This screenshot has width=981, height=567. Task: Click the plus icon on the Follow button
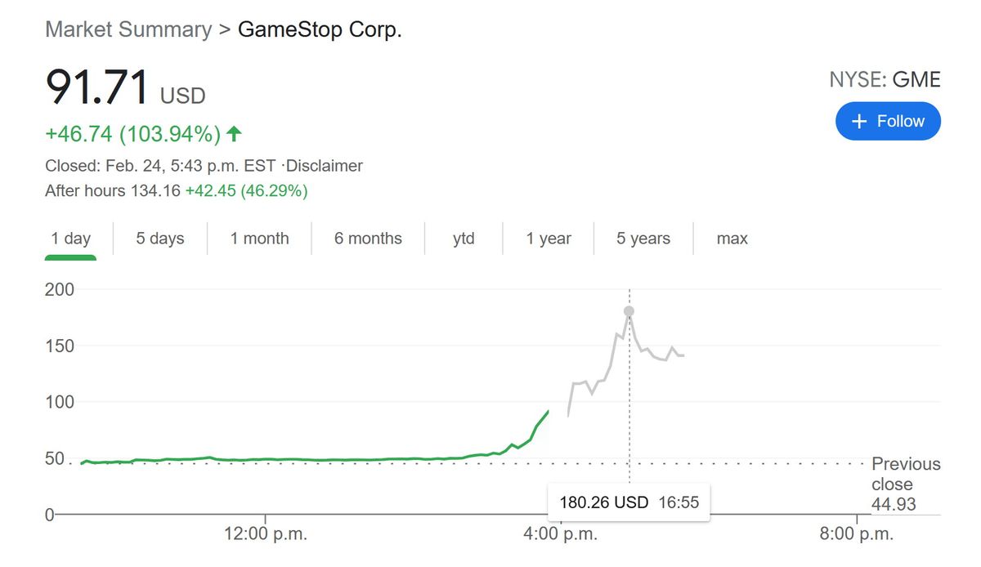pyautogui.click(x=858, y=120)
